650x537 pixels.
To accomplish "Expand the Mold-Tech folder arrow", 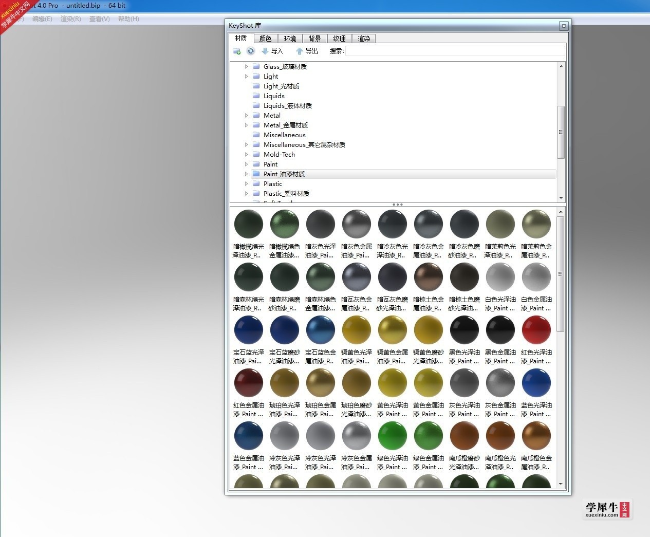I will [x=246, y=155].
